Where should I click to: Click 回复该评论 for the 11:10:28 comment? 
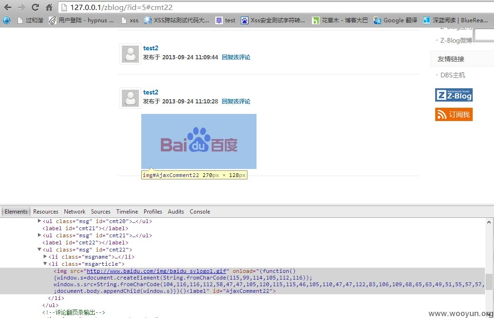pyautogui.click(x=236, y=101)
